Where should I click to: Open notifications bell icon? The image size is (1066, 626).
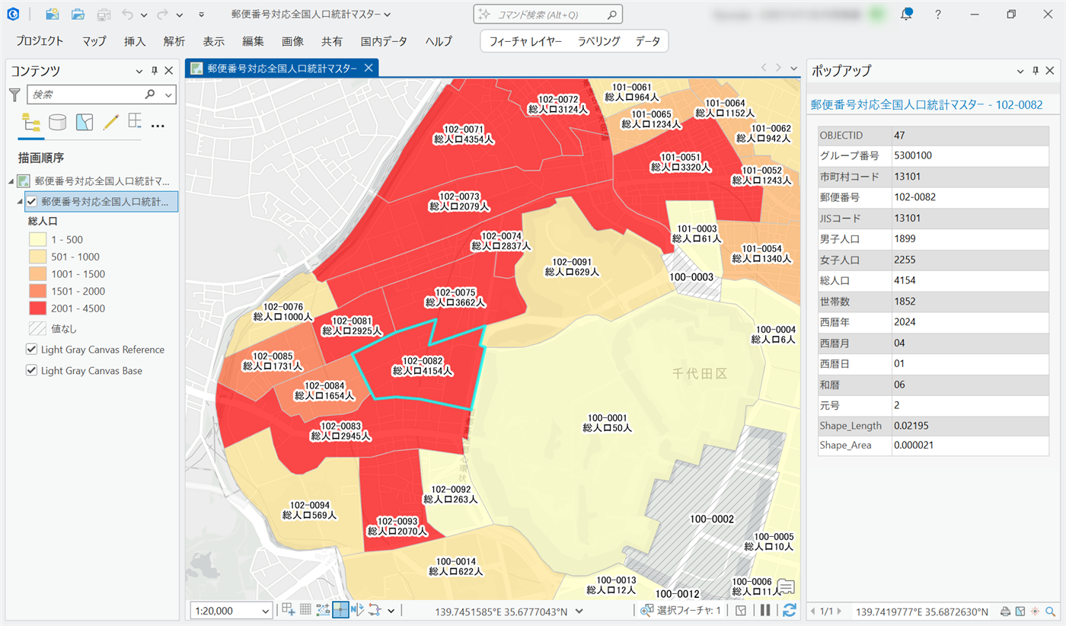(x=906, y=14)
